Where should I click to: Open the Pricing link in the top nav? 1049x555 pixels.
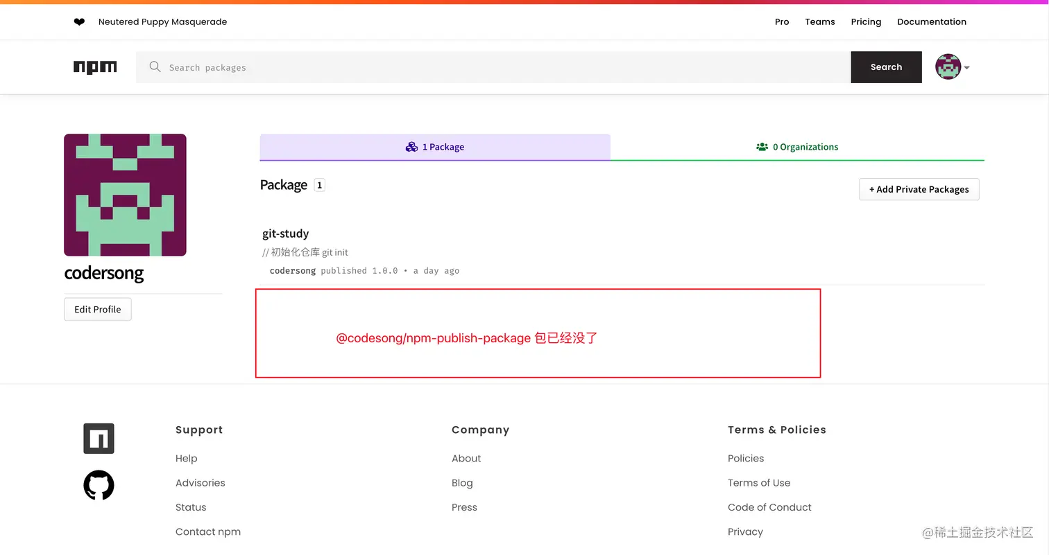click(866, 22)
